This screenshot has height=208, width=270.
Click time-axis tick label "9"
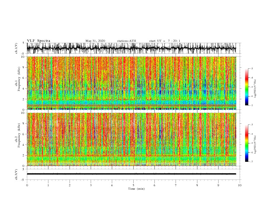click(x=218, y=185)
